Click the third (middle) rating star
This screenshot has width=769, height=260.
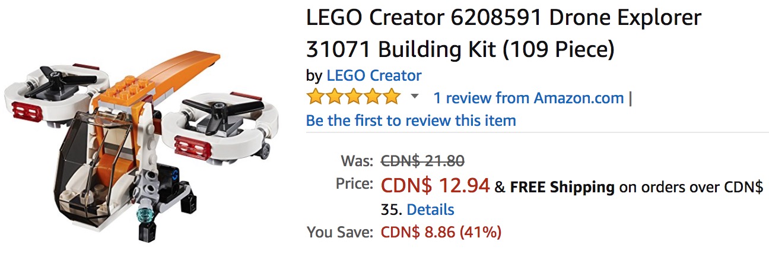pyautogui.click(x=354, y=97)
